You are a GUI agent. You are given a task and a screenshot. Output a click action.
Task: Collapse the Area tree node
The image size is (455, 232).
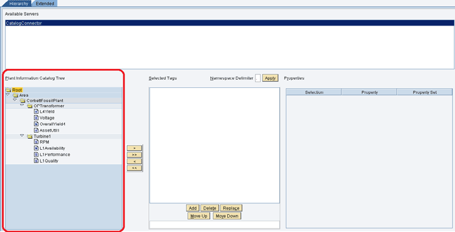(8, 94)
